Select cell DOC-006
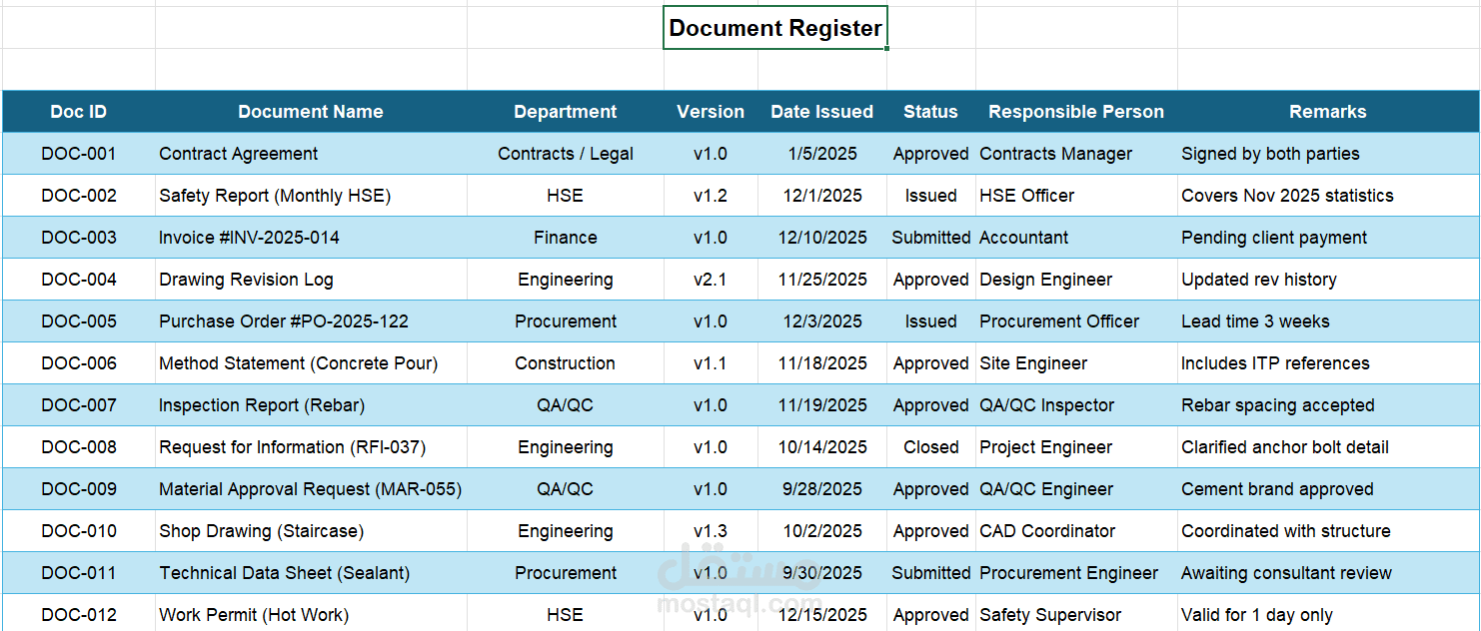This screenshot has height=631, width=1481. coord(79,363)
